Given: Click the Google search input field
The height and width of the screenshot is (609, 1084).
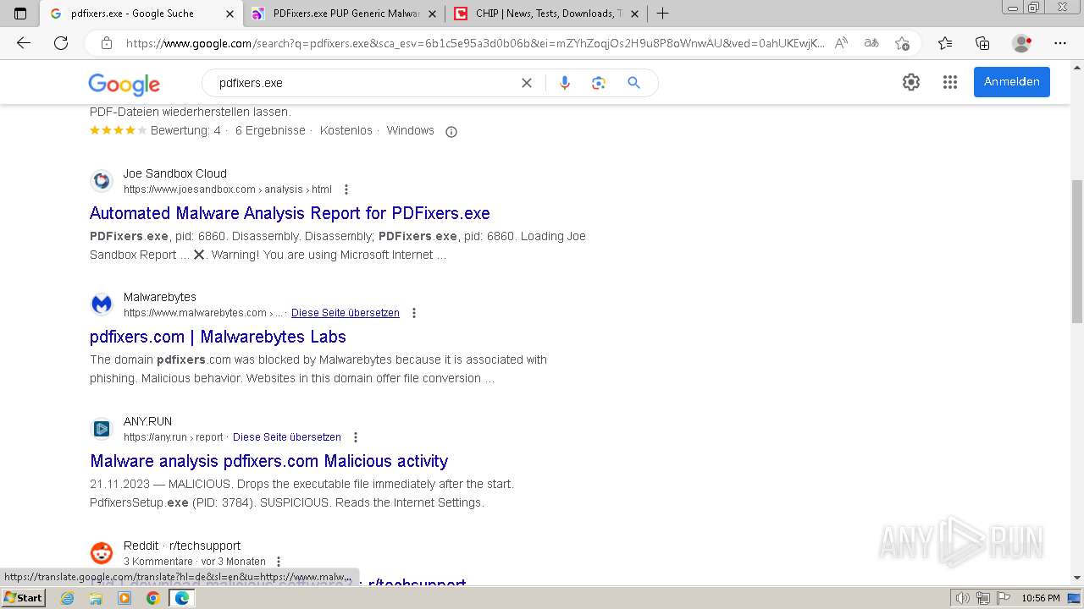Looking at the screenshot, I should tap(364, 83).
